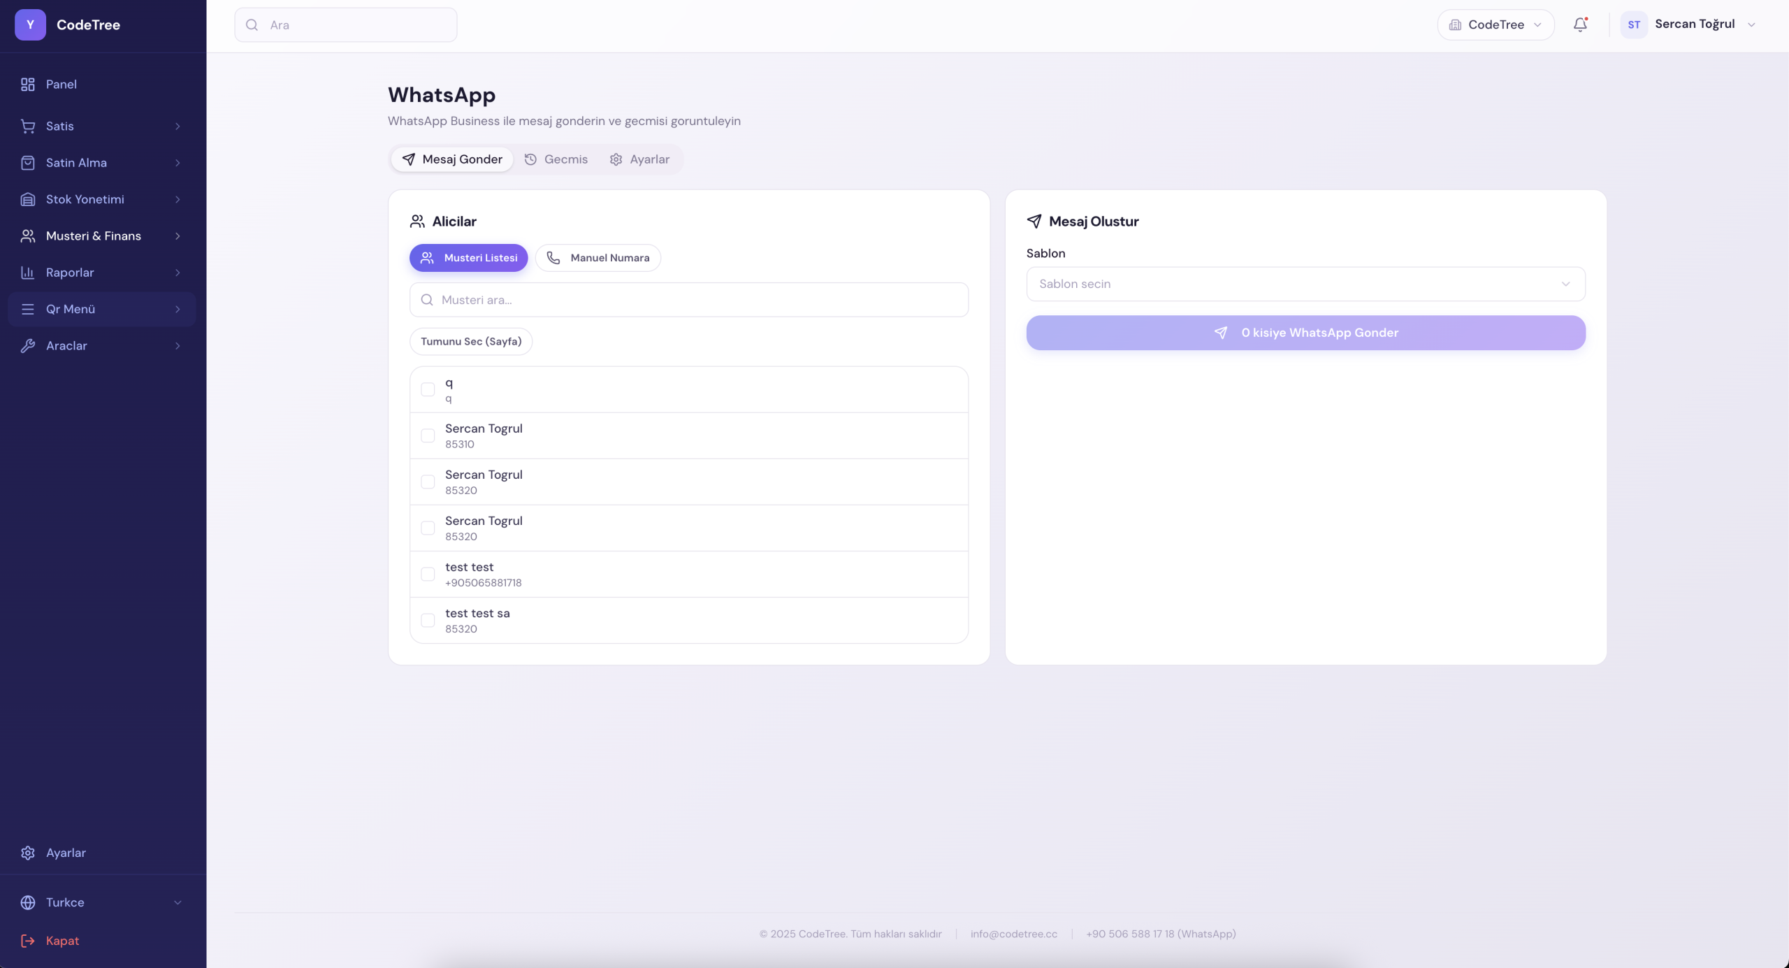1789x968 pixels.
Task: Click the Panel dashboard icon in sidebar
Action: click(x=28, y=85)
